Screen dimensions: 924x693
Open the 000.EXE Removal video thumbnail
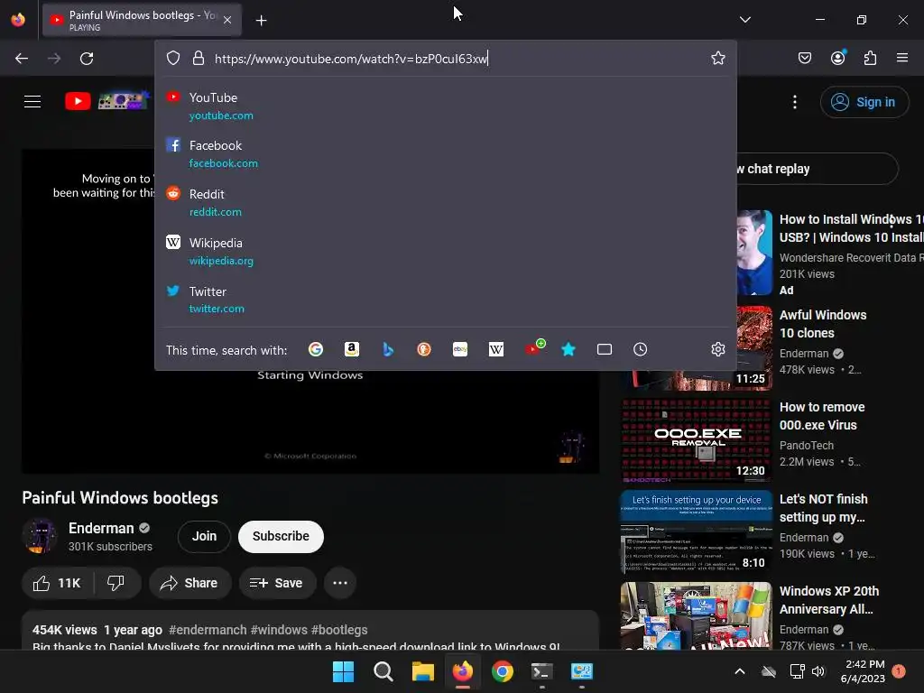(697, 440)
